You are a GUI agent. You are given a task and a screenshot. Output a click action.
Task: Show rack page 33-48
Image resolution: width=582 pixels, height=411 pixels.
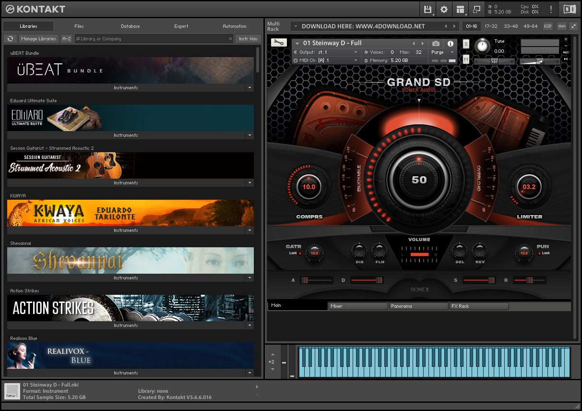511,26
